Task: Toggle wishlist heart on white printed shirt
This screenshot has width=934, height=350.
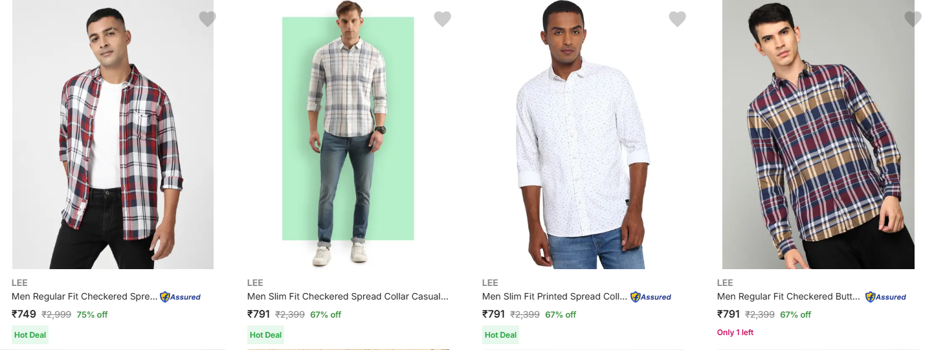Action: coord(677,19)
